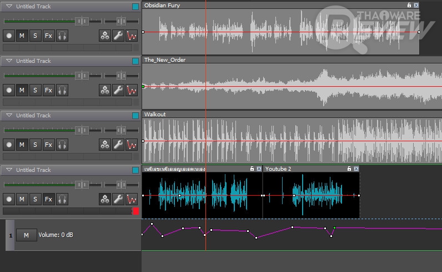The height and width of the screenshot is (272, 442).
Task: Arm recording on the Obsidian Fury track
Action: 9,36
